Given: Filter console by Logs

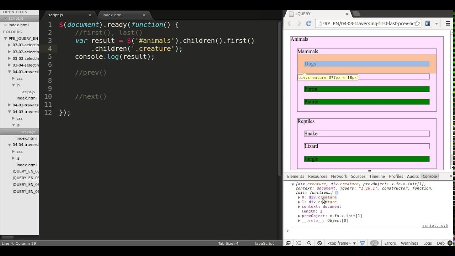Looking at the screenshot, I should tap(428, 243).
